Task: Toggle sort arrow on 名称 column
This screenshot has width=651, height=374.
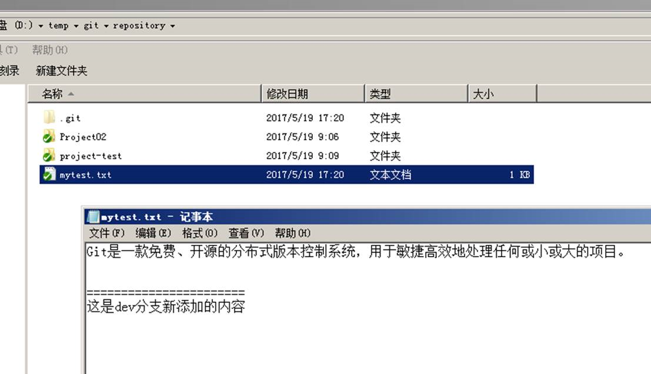Action: [71, 94]
